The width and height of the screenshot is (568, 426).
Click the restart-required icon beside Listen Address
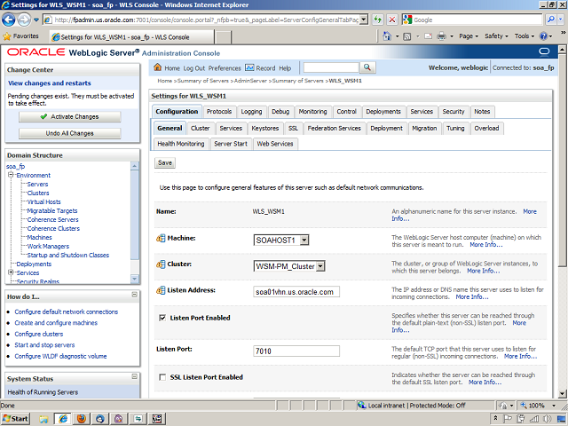(161, 291)
